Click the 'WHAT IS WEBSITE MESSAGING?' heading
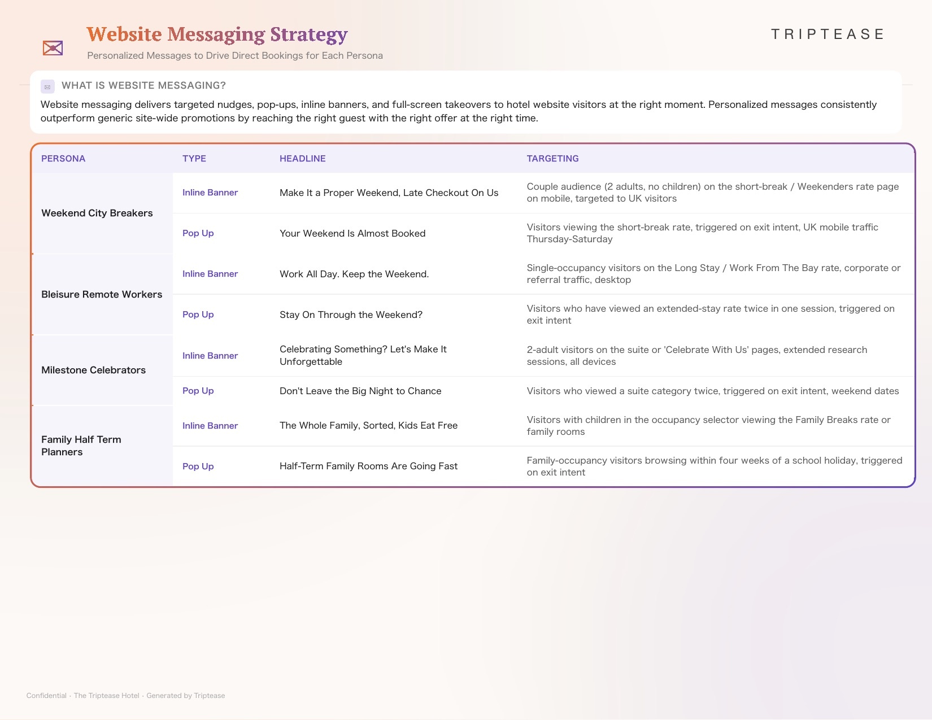The width and height of the screenshot is (932, 720). click(143, 85)
